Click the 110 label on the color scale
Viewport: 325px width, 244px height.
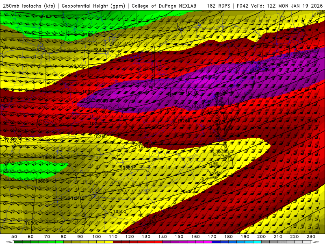(x=113, y=237)
